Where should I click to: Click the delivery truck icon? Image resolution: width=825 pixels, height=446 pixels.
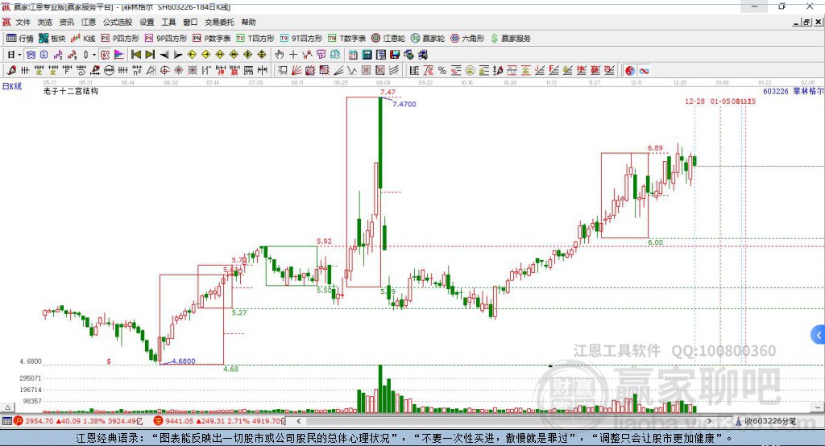[422, 55]
